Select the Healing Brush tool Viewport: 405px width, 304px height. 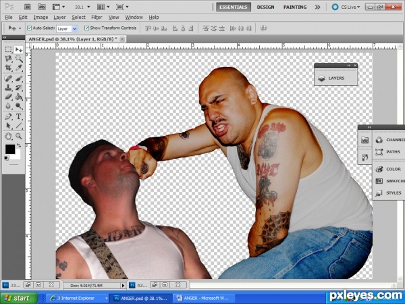pos(9,78)
